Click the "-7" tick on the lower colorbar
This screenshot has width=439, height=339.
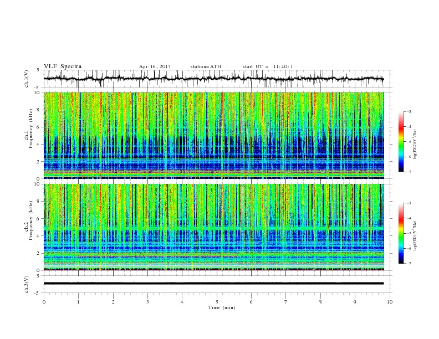(x=409, y=263)
